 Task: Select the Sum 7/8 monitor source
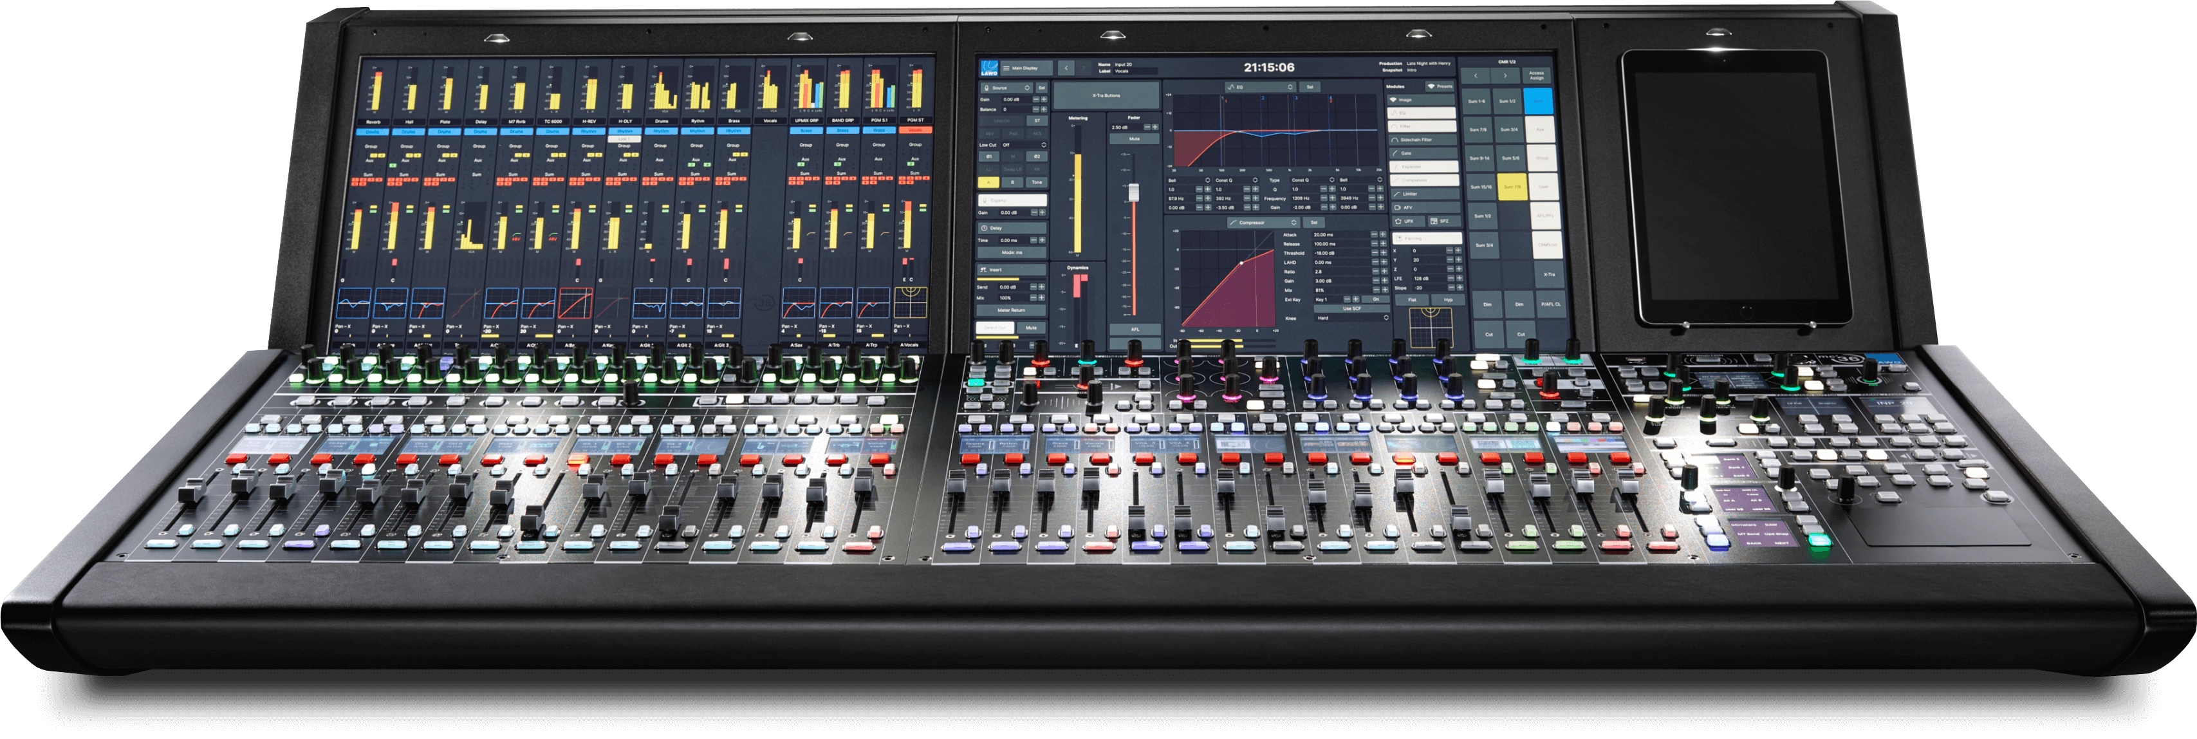click(1478, 129)
